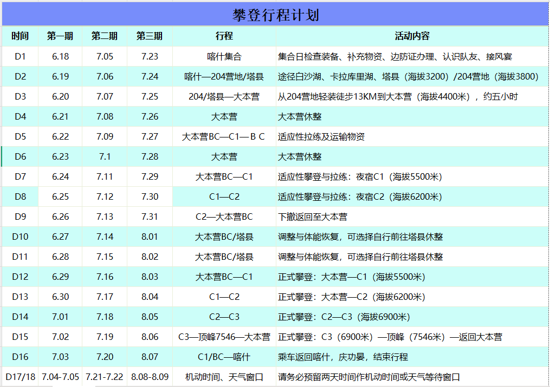Click the title cell 攀登行程计划
The width and height of the screenshot is (550, 387).
point(275,15)
